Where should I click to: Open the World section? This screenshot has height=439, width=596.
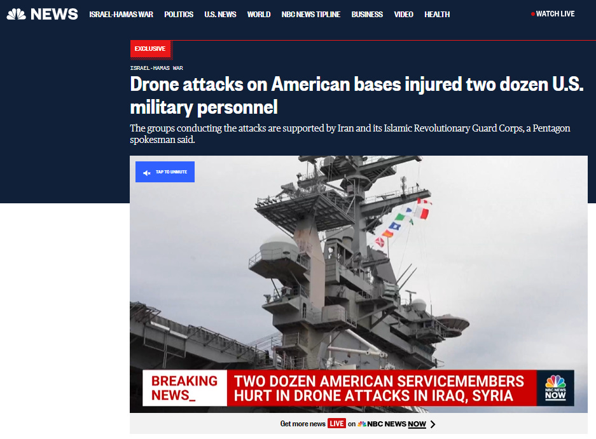[259, 15]
